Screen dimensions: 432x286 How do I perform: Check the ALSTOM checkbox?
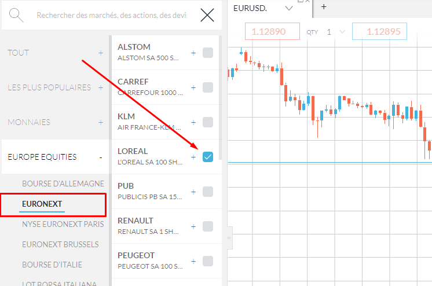coord(208,53)
